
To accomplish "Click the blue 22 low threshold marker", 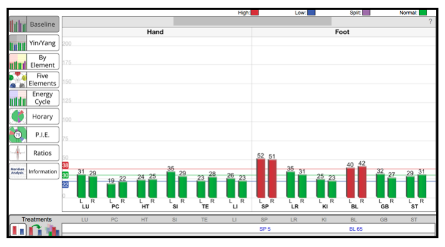I will pyautogui.click(x=65, y=185).
